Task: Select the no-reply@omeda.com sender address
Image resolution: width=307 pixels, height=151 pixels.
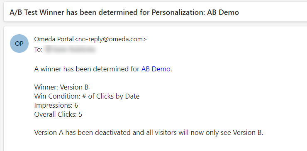Action: [x=110, y=39]
